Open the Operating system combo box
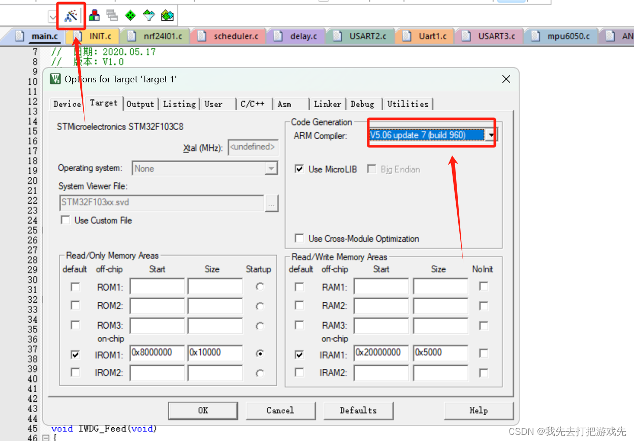Screen dimensions: 634x441 (205, 169)
